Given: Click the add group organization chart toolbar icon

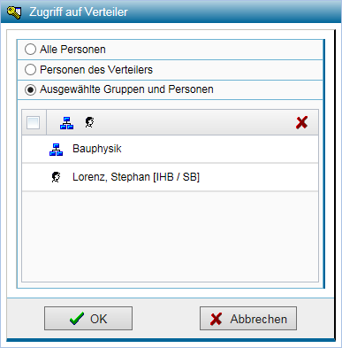Looking at the screenshot, I should click(67, 123).
